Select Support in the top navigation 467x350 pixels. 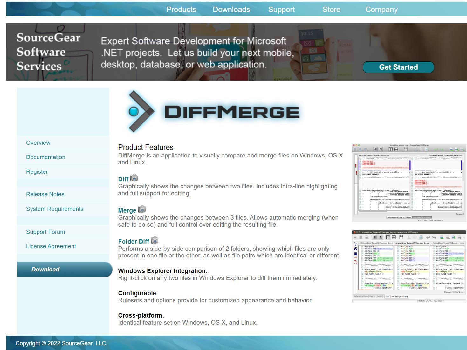tap(281, 10)
